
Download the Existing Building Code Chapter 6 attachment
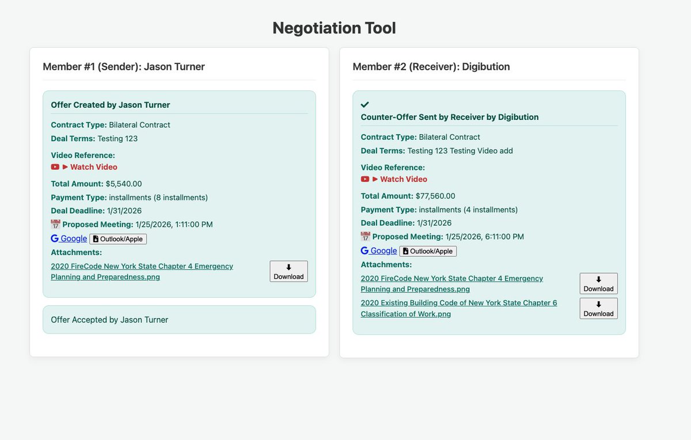click(x=598, y=308)
